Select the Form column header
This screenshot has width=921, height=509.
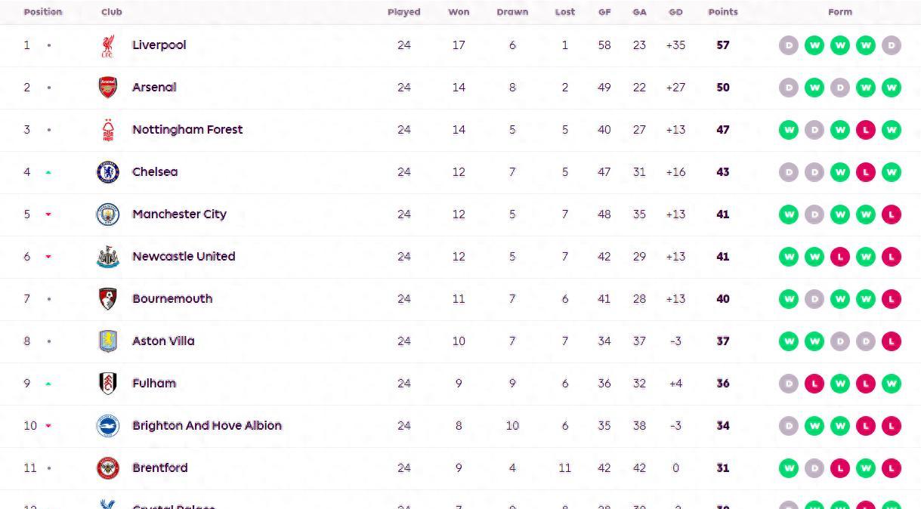840,12
